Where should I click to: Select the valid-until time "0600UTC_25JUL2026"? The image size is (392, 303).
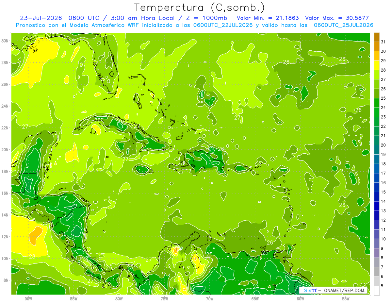pos(343,25)
